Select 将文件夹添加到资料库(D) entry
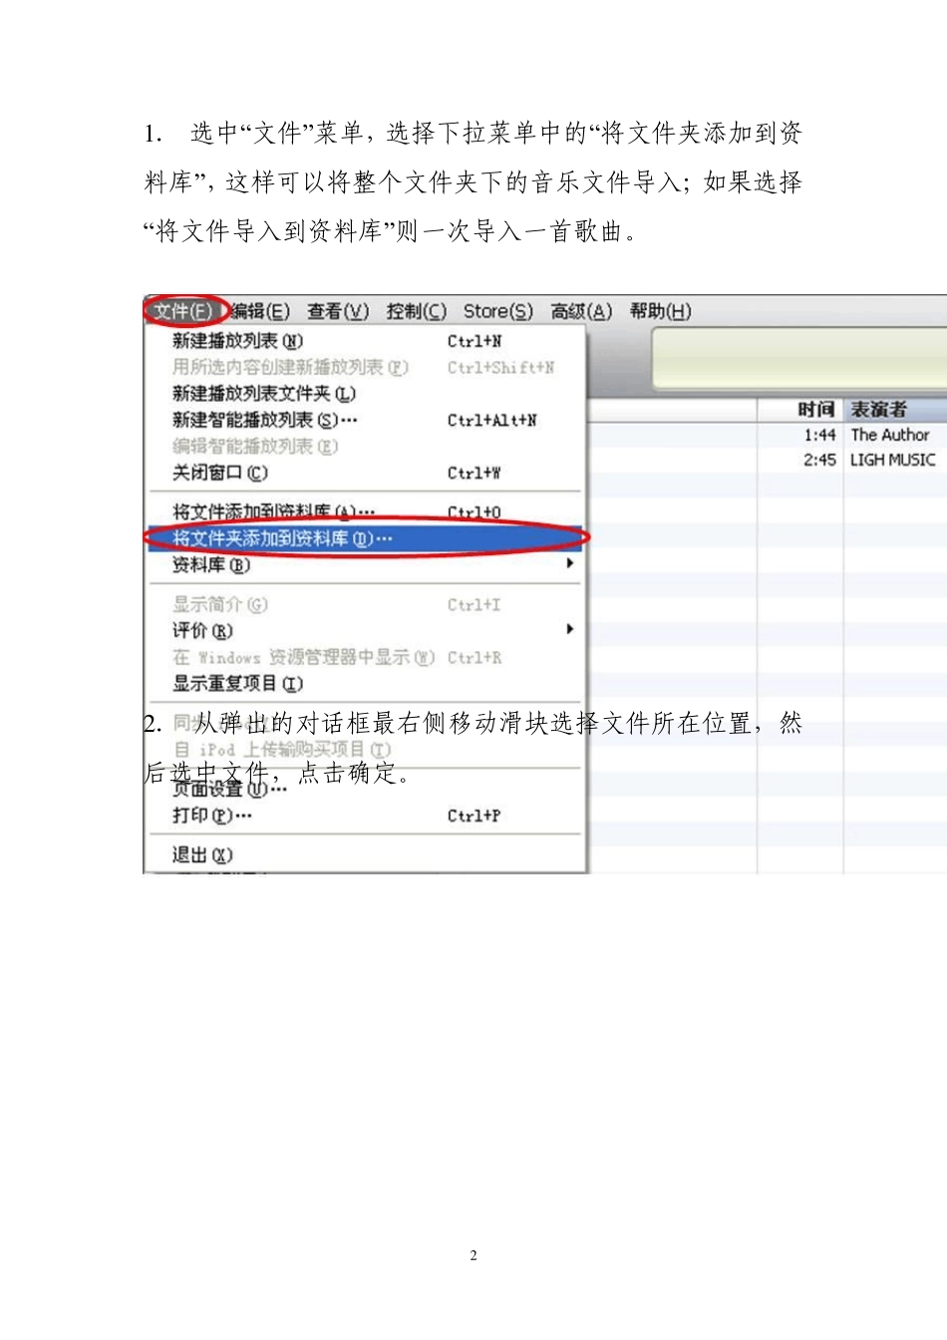The image size is (947, 1340). [366, 538]
